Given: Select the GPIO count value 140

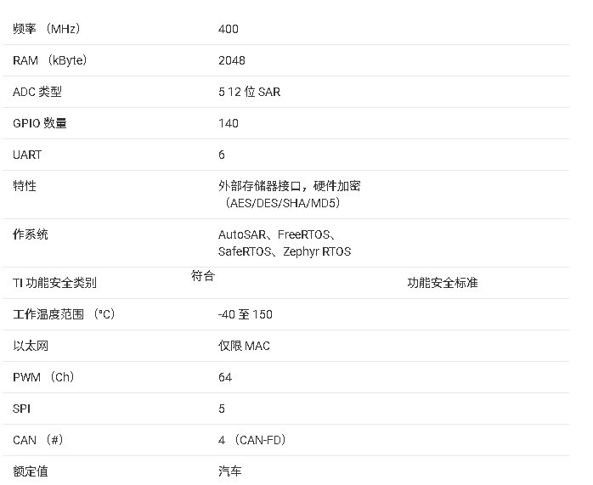Looking at the screenshot, I should click(229, 123).
